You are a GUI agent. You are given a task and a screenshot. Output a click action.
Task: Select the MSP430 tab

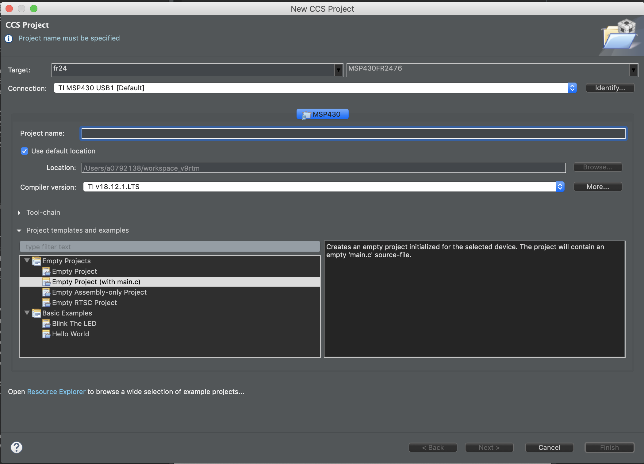[323, 114]
